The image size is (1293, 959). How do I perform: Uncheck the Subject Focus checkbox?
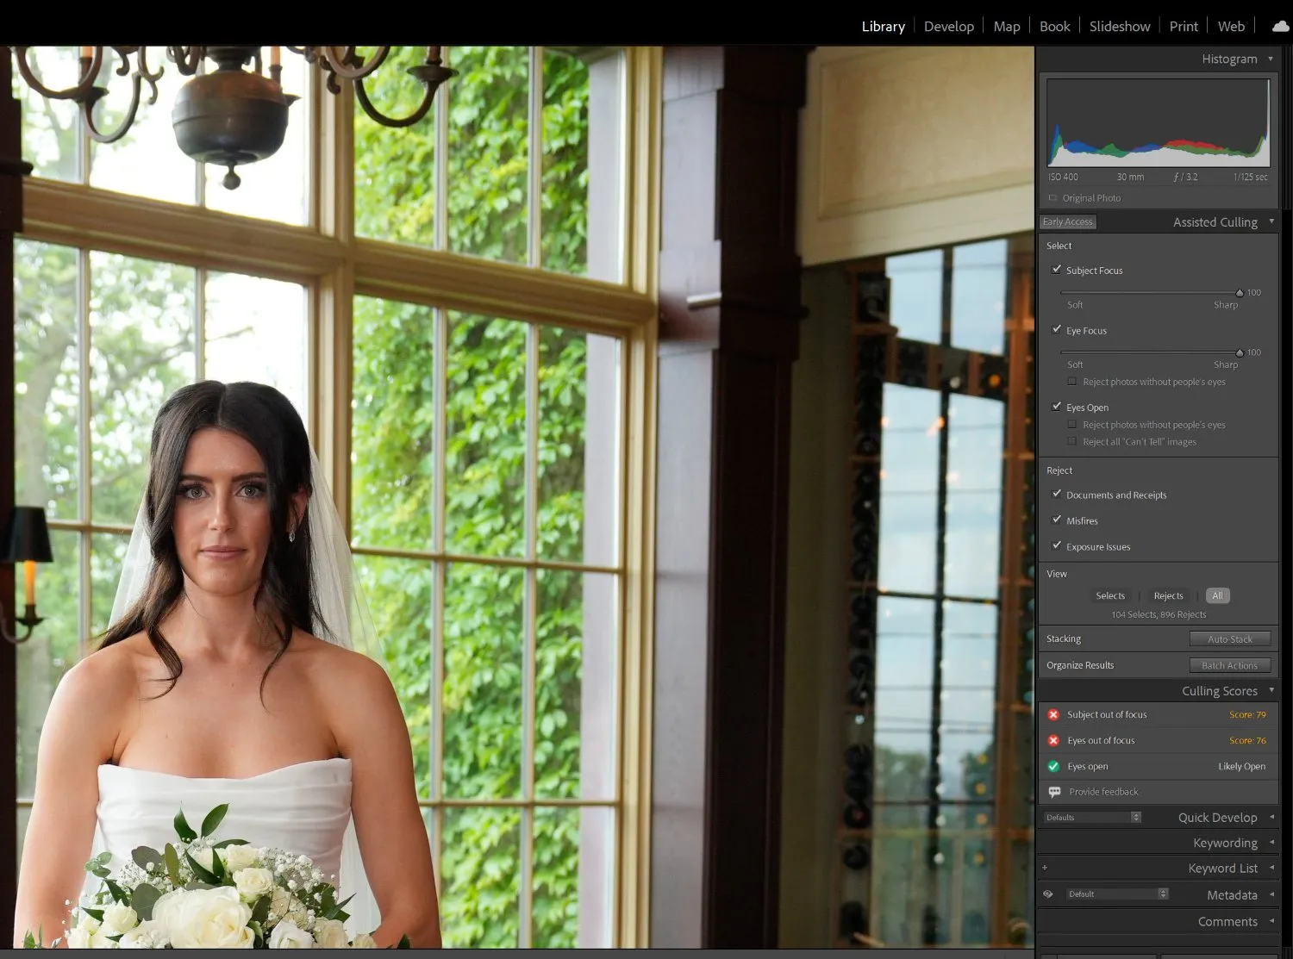pos(1057,270)
